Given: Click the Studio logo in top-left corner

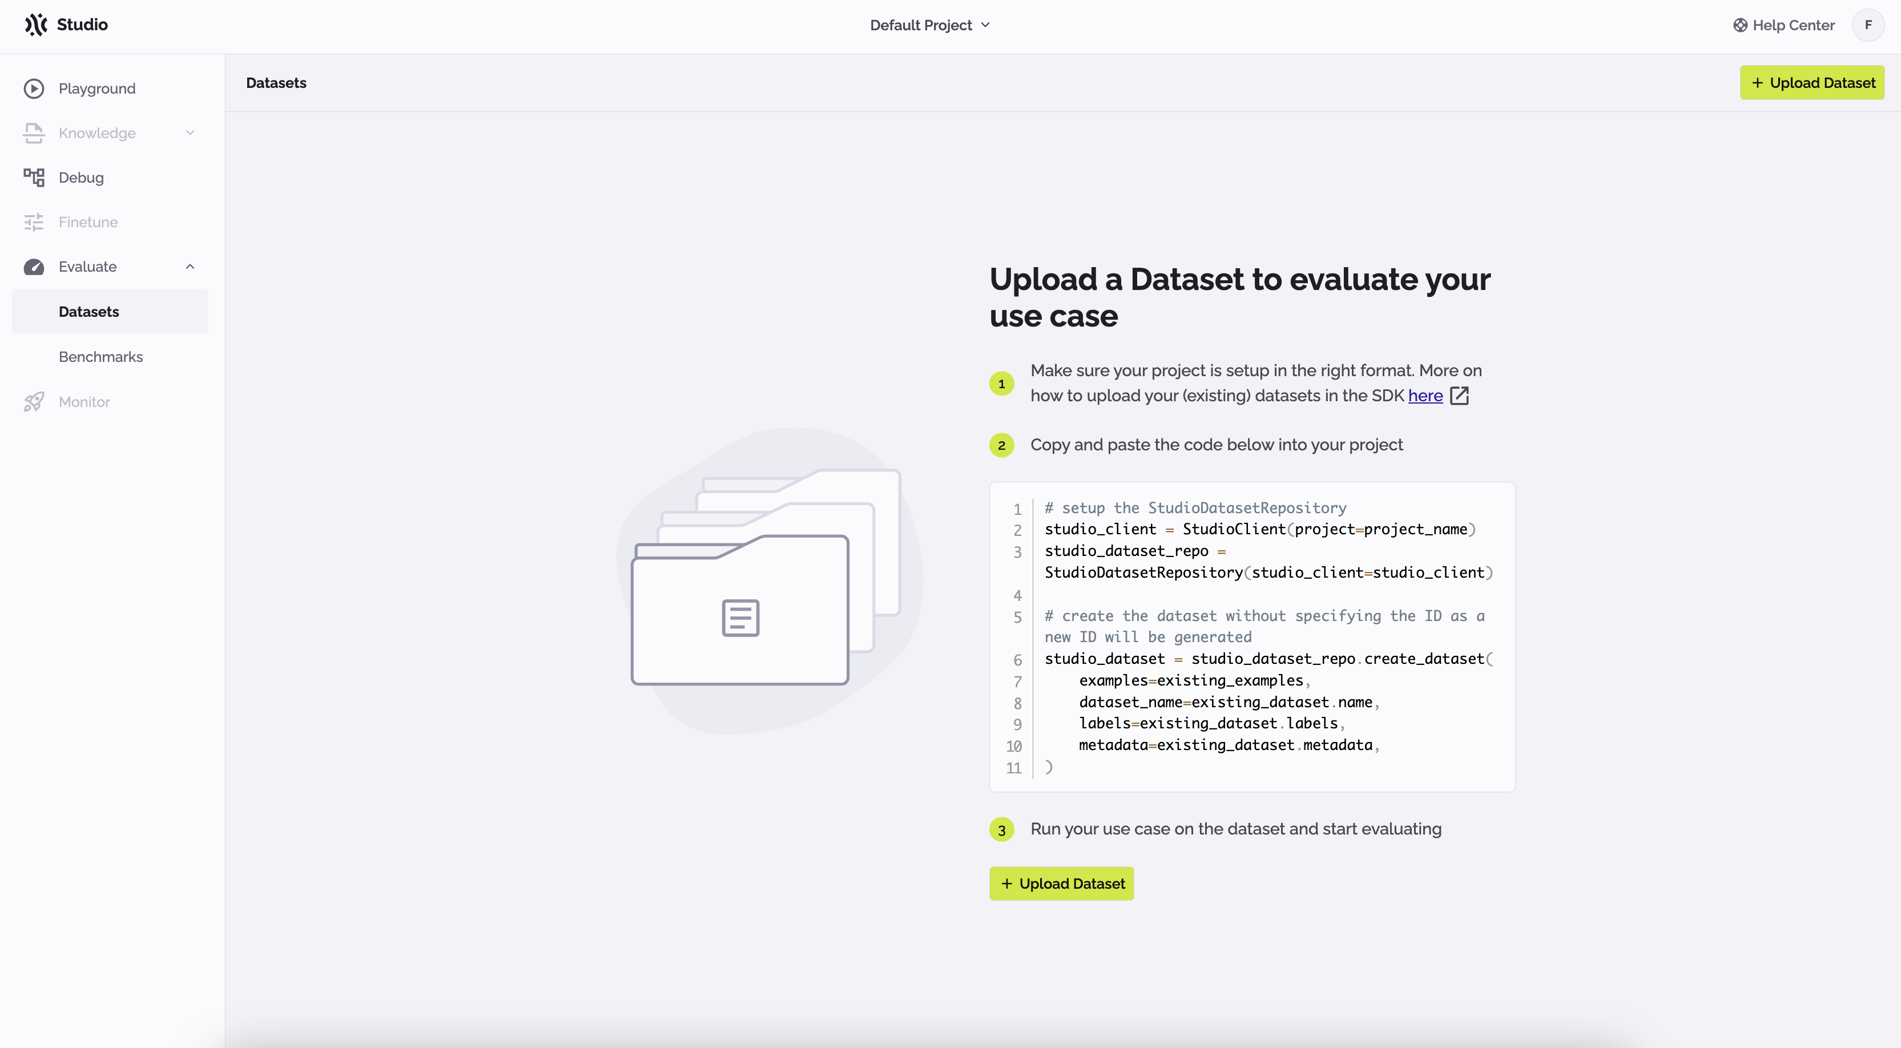Looking at the screenshot, I should (x=66, y=25).
